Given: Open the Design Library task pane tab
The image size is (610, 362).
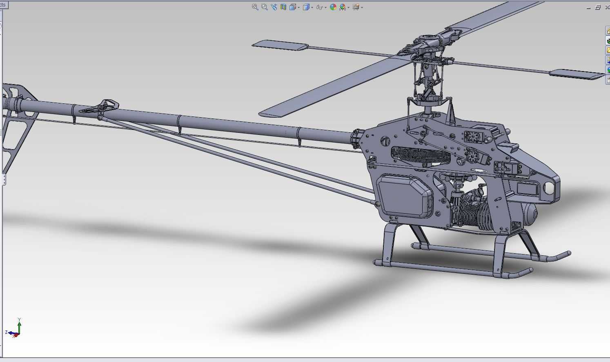Looking at the screenshot, I should [608, 41].
